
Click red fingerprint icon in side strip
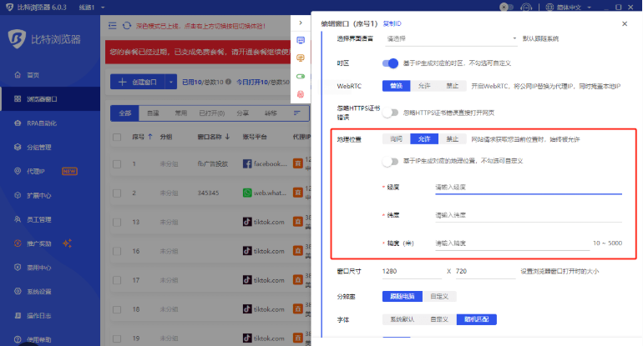tap(301, 94)
